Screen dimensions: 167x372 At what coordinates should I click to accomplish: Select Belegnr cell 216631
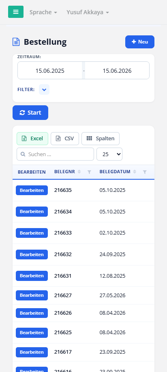click(63, 276)
